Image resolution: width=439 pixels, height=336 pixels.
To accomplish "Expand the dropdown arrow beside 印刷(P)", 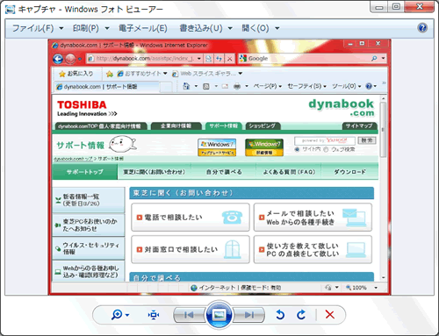I will 107,28.
